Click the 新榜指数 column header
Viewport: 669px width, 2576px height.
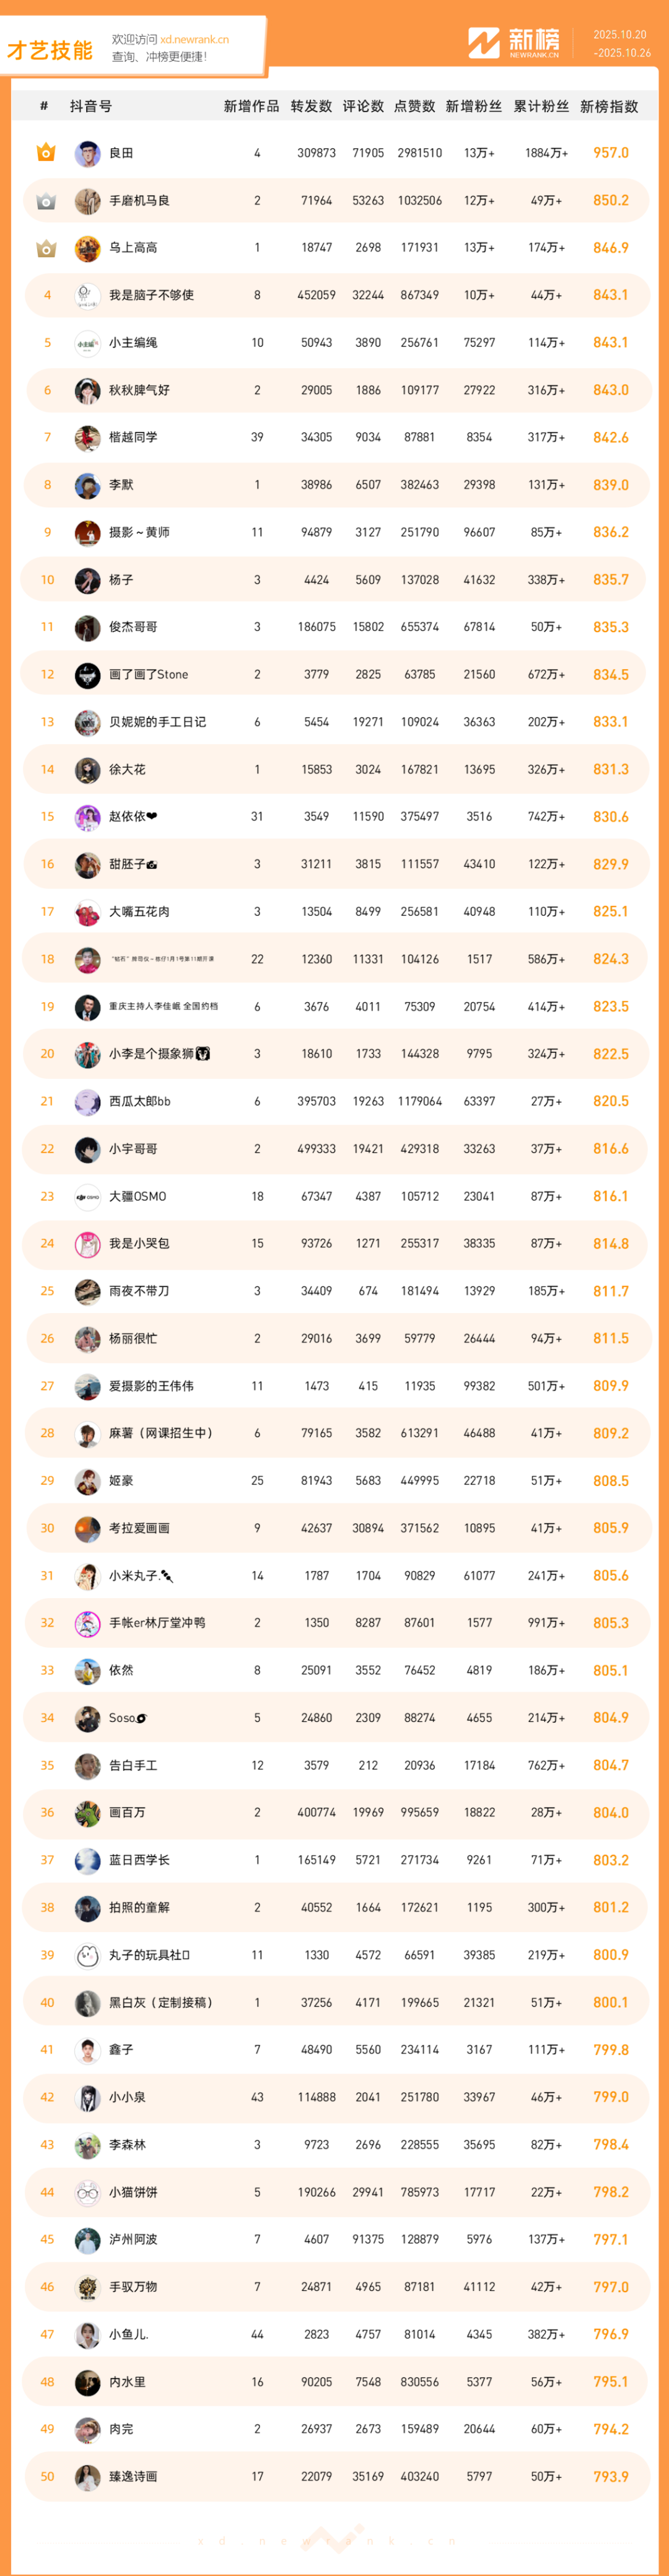(608, 107)
